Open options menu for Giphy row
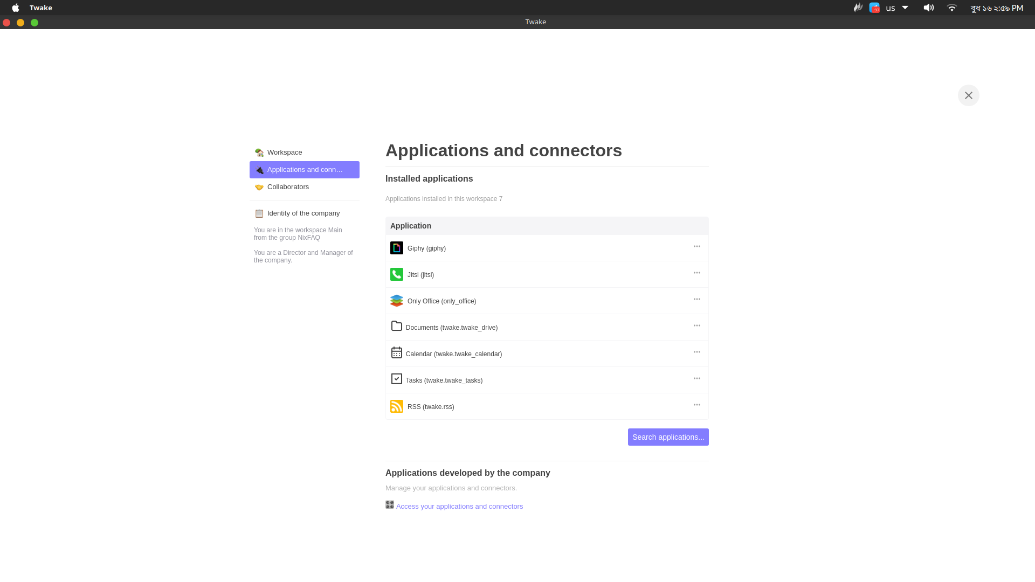The width and height of the screenshot is (1035, 582). pyautogui.click(x=697, y=246)
